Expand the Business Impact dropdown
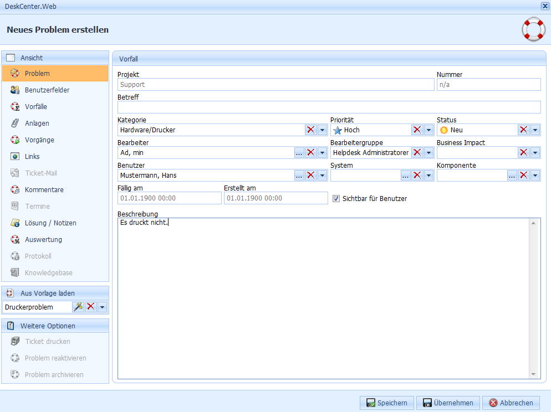This screenshot has height=412, width=551. tap(535, 153)
